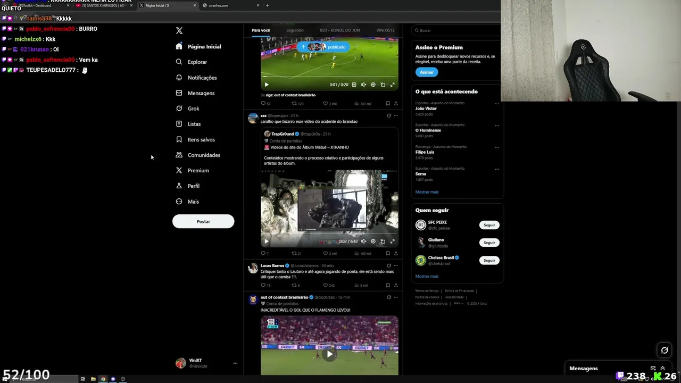Play the TrapGr0und album video

pyautogui.click(x=267, y=242)
